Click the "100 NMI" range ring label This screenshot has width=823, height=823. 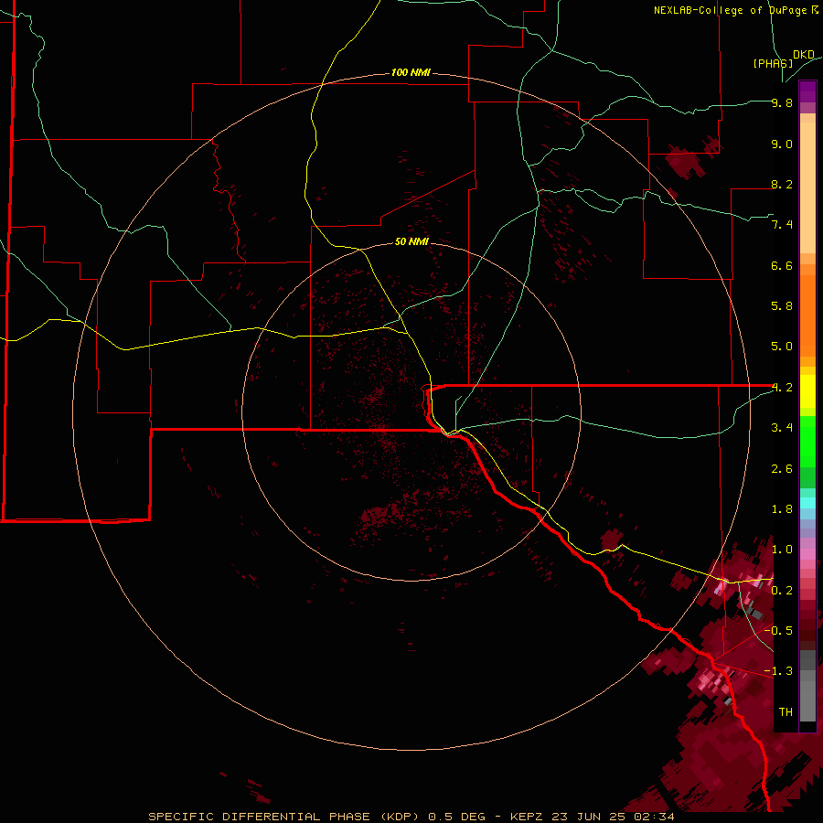(411, 72)
